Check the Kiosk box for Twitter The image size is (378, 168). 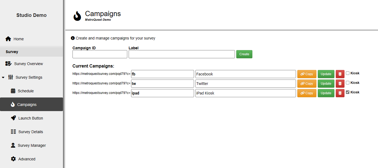[x=347, y=83]
